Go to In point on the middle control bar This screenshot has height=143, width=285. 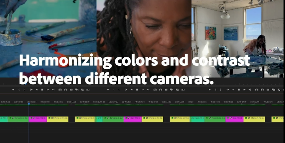point(126,90)
